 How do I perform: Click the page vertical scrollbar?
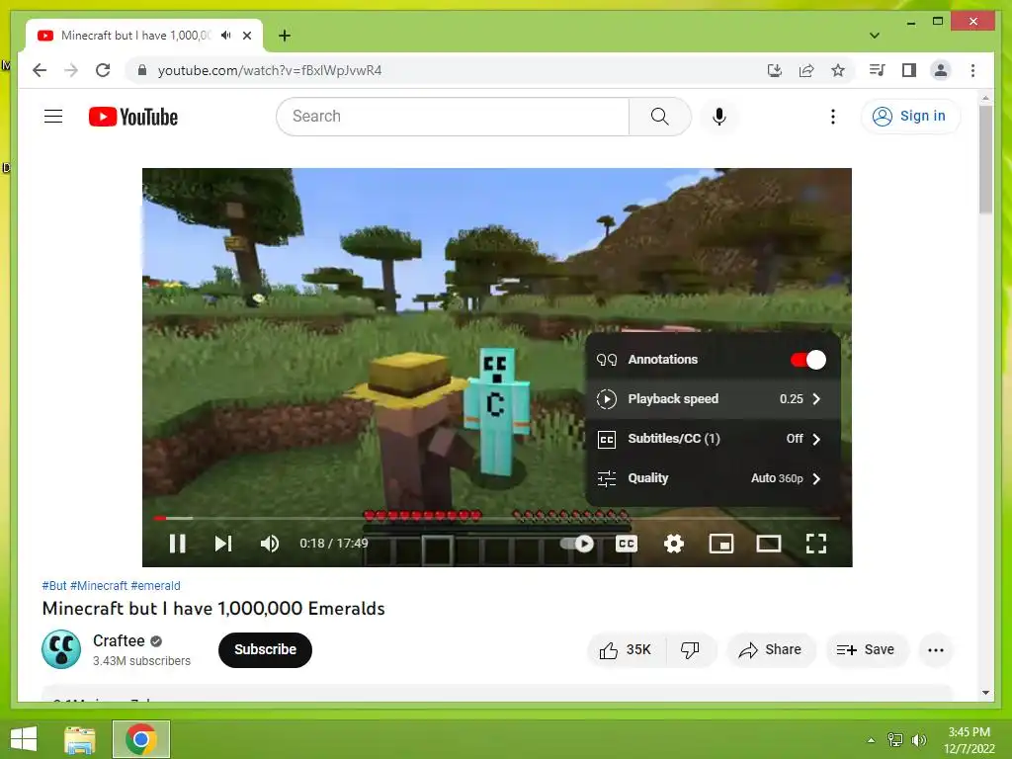pyautogui.click(x=985, y=159)
